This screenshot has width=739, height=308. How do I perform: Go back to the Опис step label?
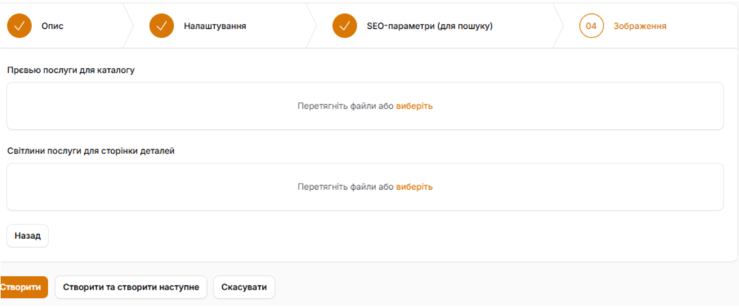(x=52, y=26)
